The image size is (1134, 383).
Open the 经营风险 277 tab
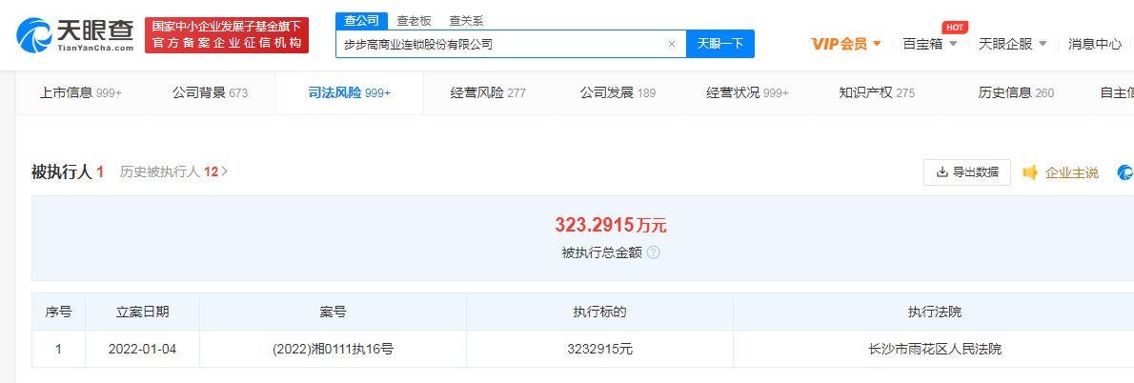coord(488,92)
